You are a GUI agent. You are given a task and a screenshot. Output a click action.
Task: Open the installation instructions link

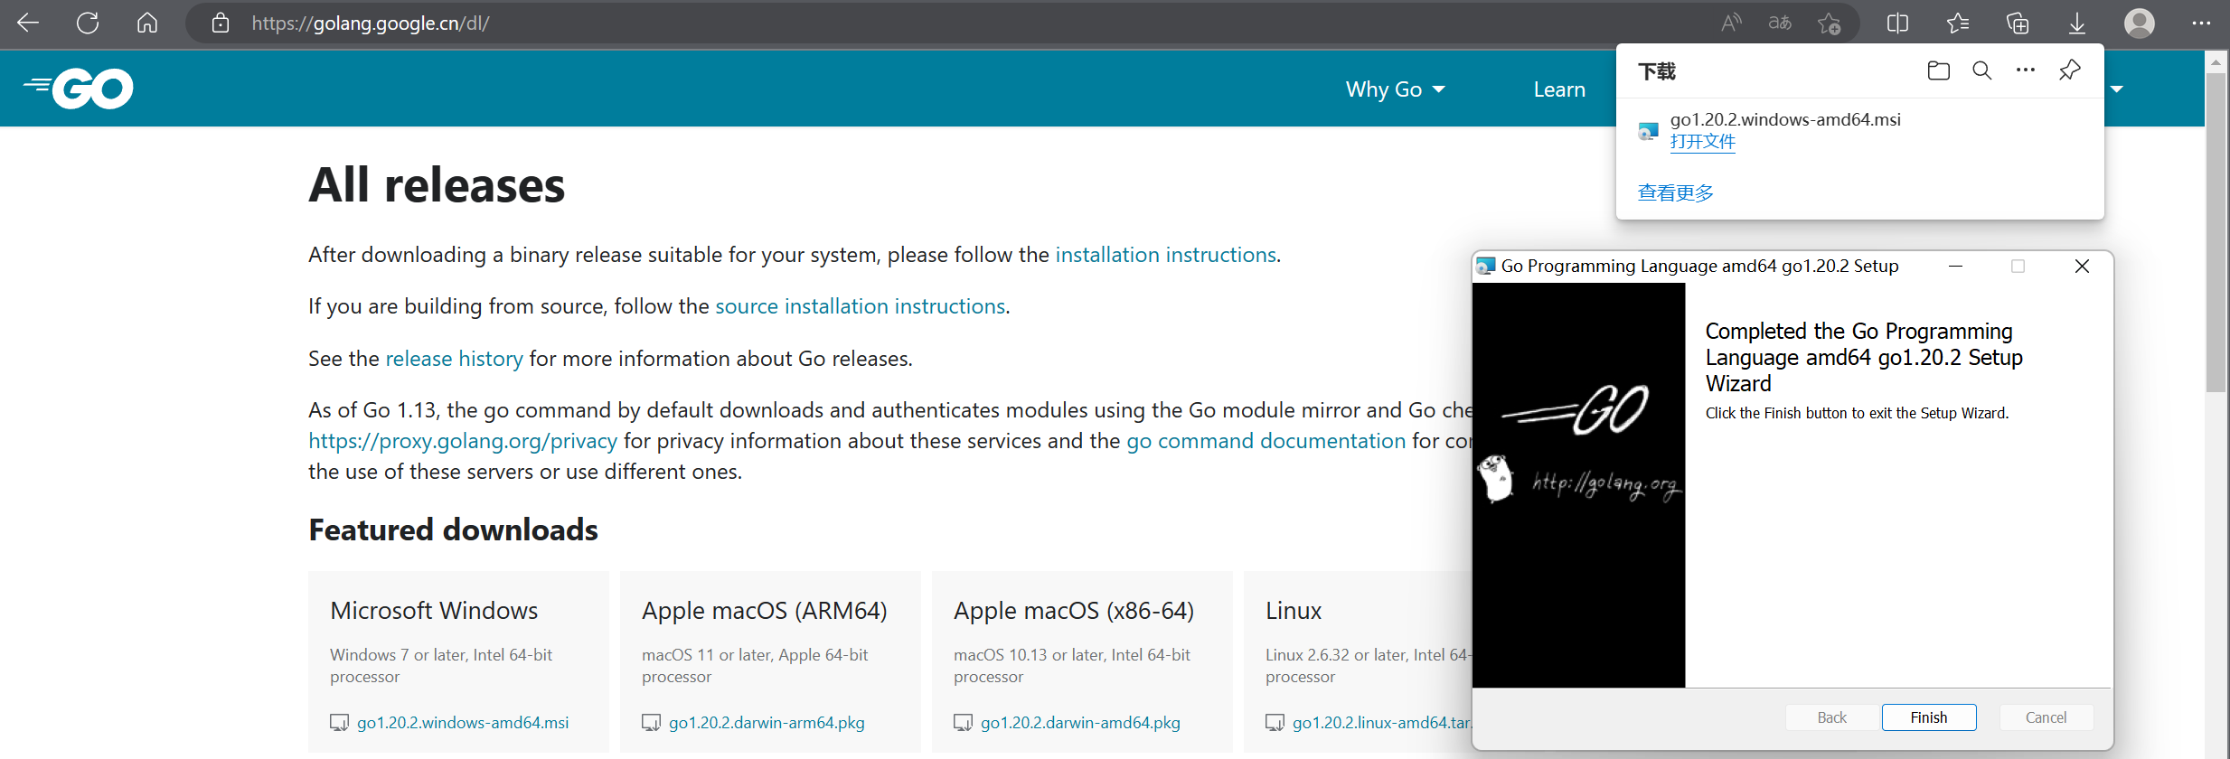click(1166, 255)
